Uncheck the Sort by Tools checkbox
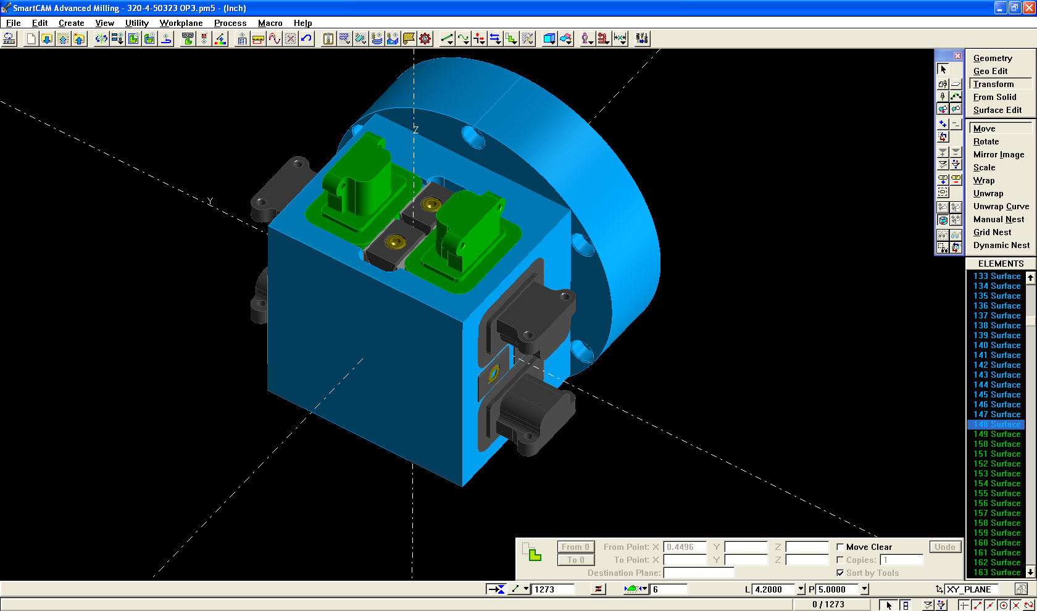Viewport: 1037px width, 611px height. tap(840, 573)
